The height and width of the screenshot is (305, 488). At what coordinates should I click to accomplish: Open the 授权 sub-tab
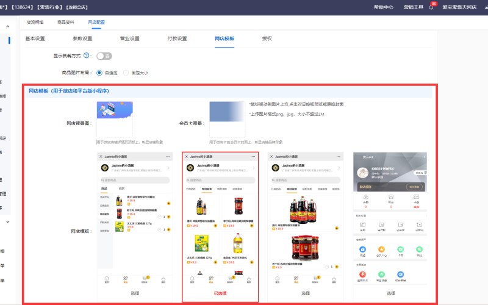(x=267, y=38)
